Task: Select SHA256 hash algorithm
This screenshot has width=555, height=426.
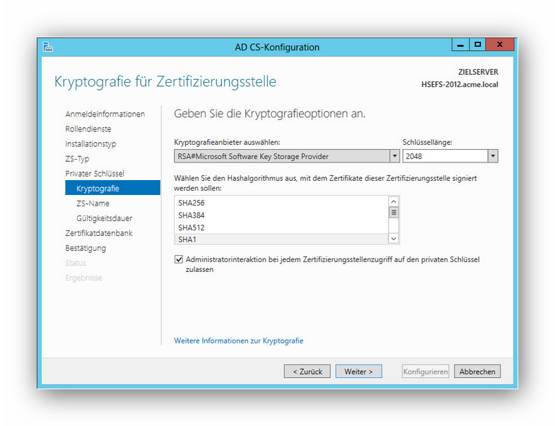Action: click(x=191, y=203)
